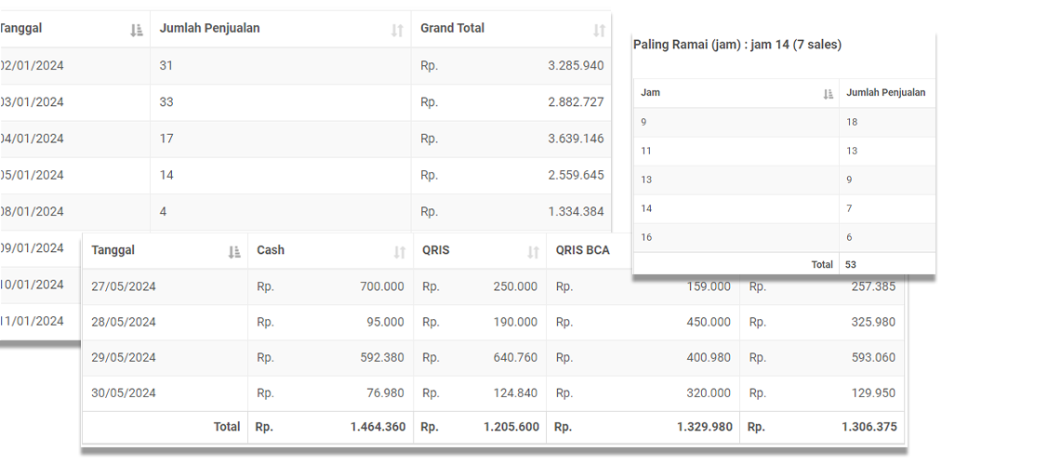Viewport: 1061px width, 465px height.
Task: Sort the Cash column using its icon
Action: pyautogui.click(x=400, y=251)
